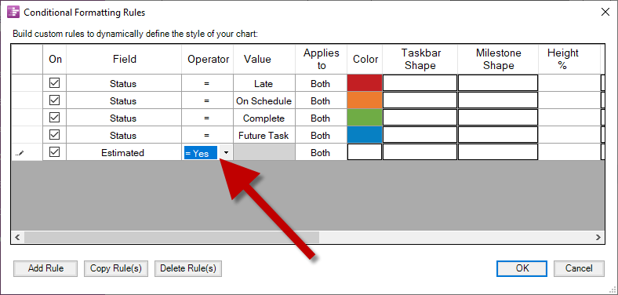Click the pencil edit indicator on Estimated row
Viewport: 618px width, 295px height.
(x=20, y=153)
